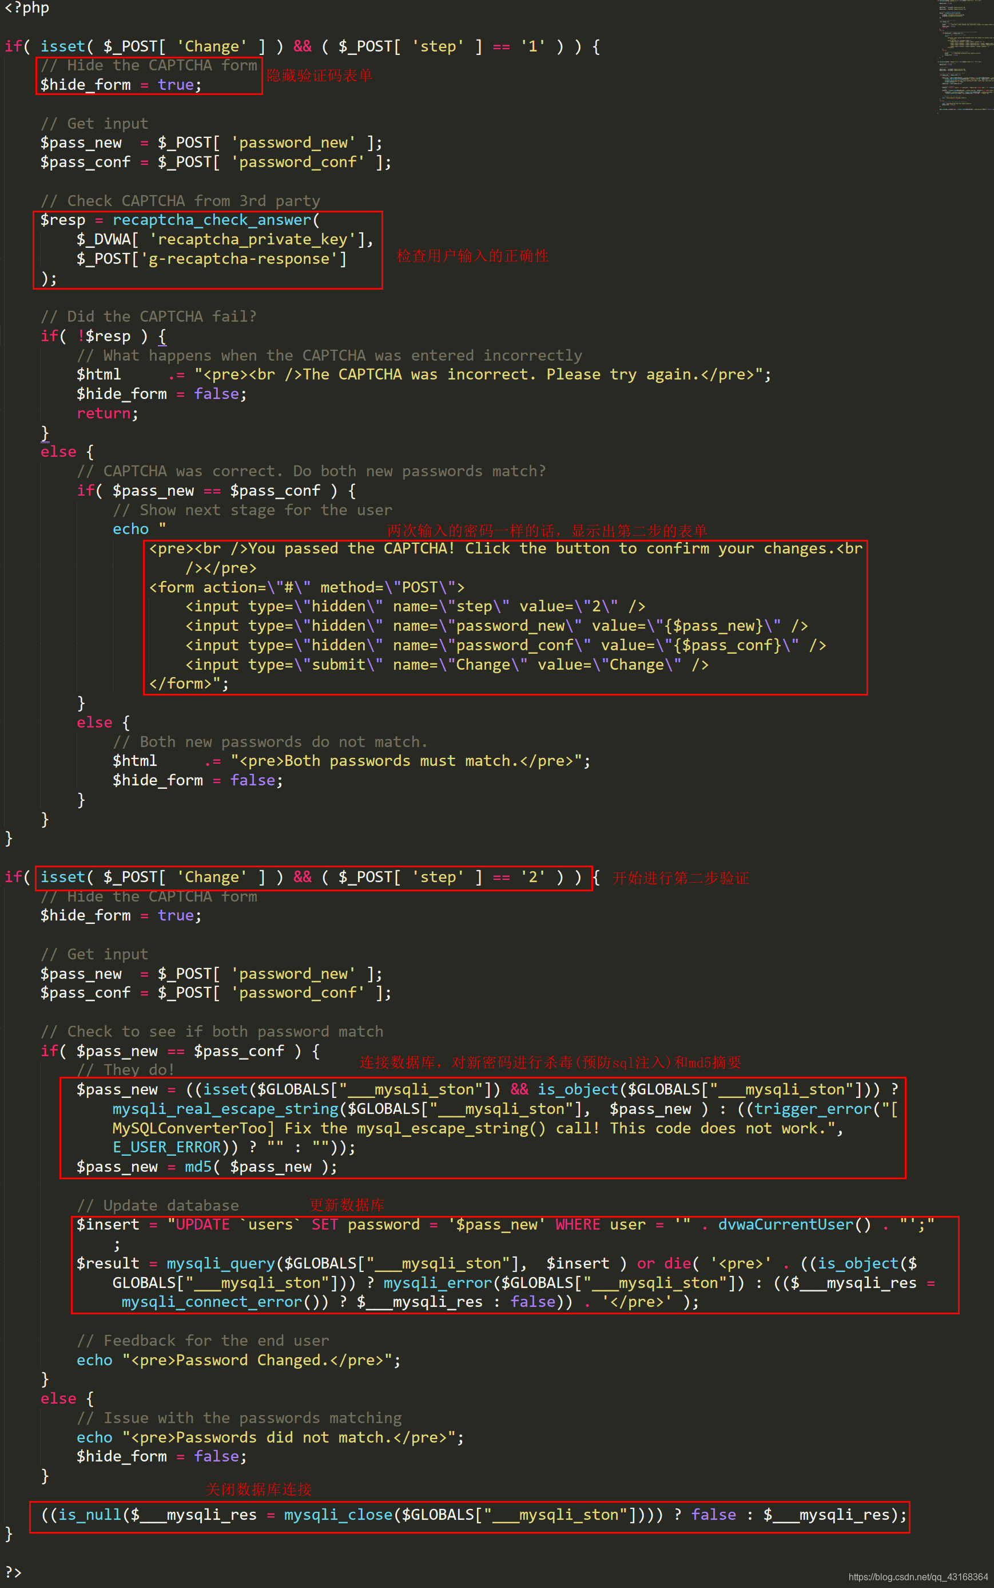The height and width of the screenshot is (1588, 994).
Task: Click '// Check CAPTCHA from 3rd party' comment
Action: point(180,200)
